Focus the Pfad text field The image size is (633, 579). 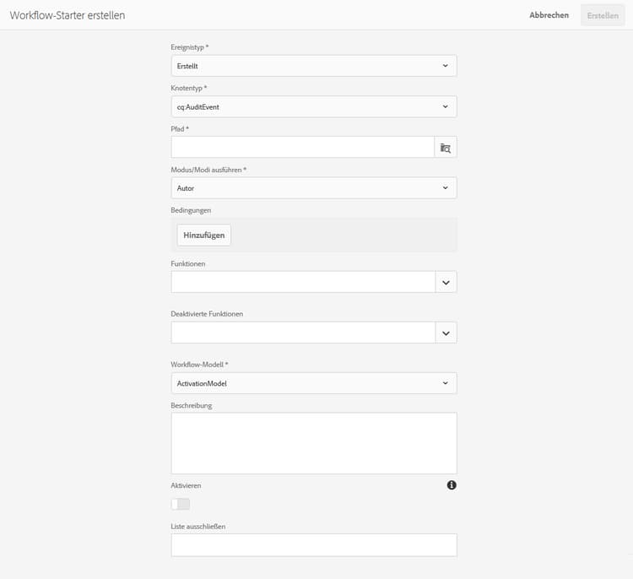(302, 148)
